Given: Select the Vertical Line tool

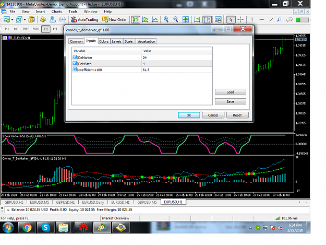Looking at the screenshot, I should click(x=252, y=19).
